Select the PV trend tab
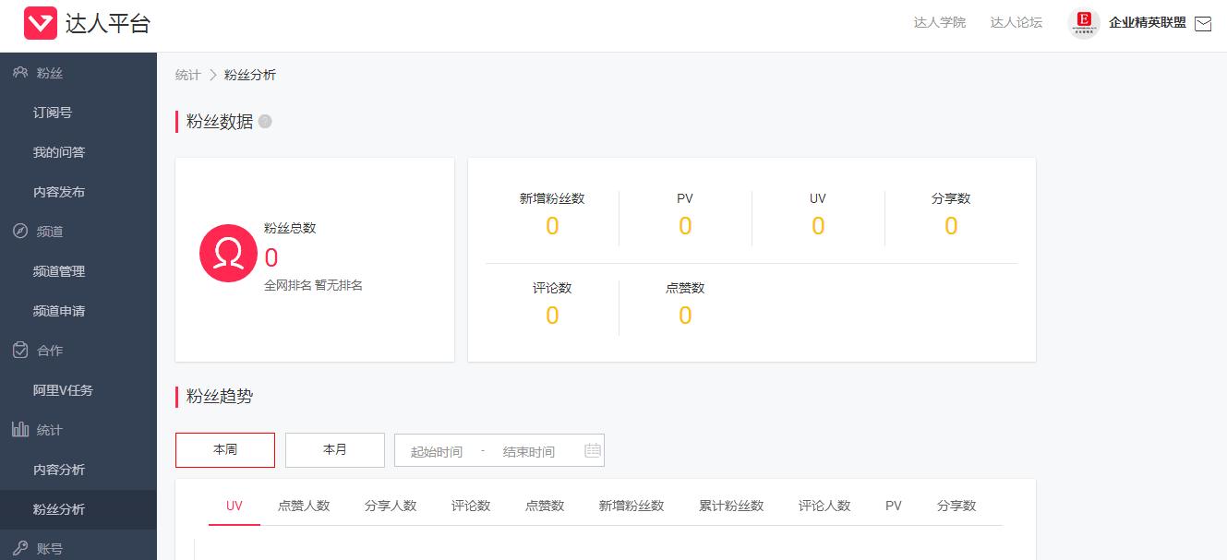This screenshot has height=560, width=1227. (891, 505)
